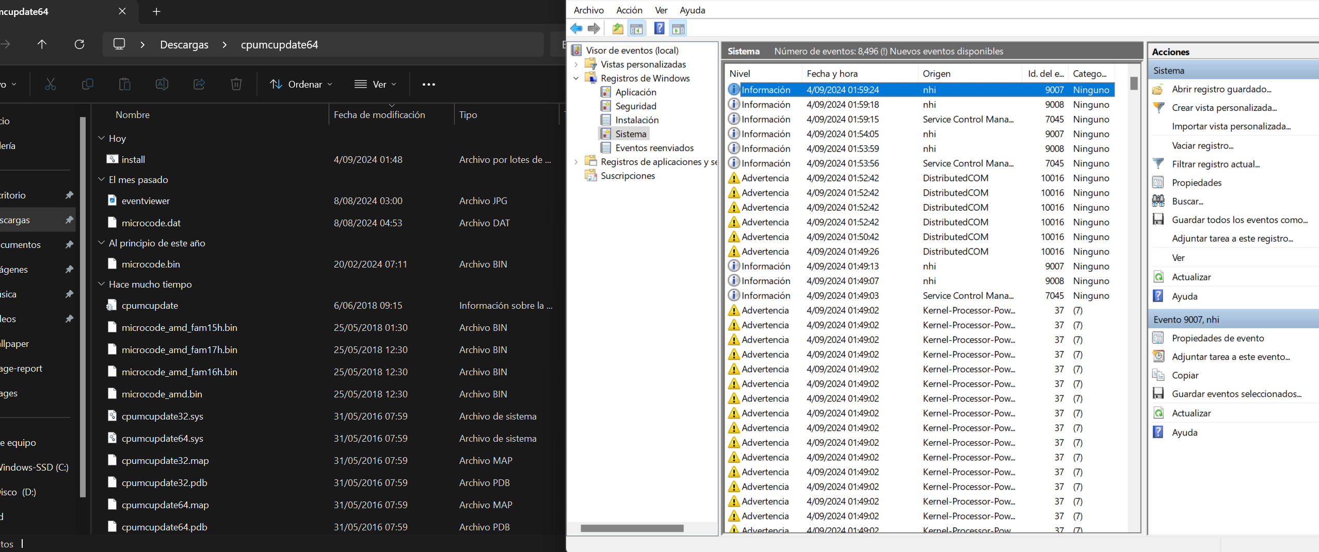Select Eventos reenviados in tree
The height and width of the screenshot is (552, 1319).
(654, 148)
